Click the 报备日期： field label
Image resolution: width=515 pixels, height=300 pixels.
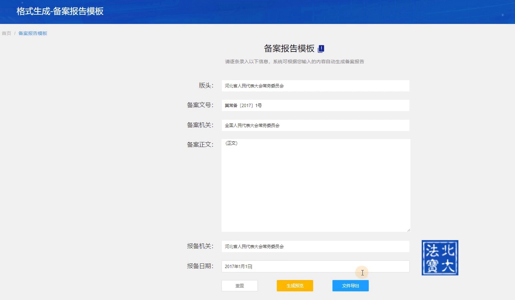point(200,266)
